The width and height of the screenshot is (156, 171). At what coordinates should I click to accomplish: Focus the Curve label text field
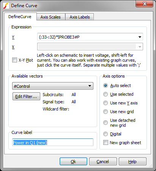click(53, 142)
